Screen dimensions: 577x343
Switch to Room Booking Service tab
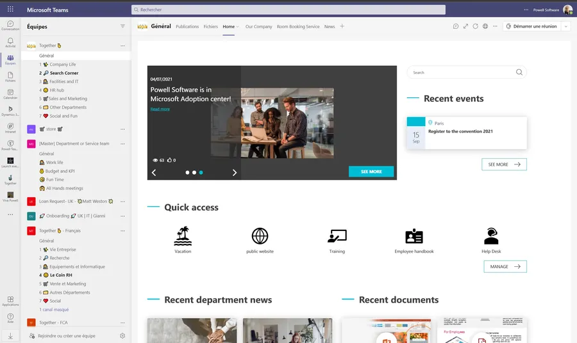298,26
